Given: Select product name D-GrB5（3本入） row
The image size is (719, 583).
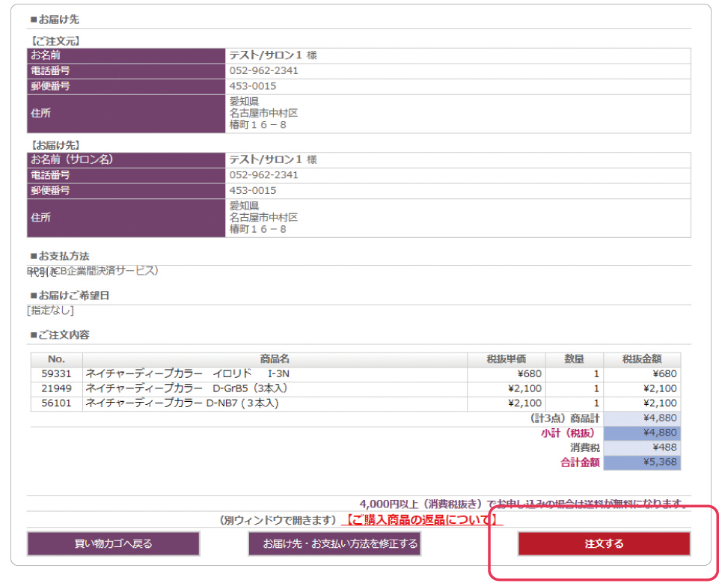Looking at the screenshot, I should 186,388.
